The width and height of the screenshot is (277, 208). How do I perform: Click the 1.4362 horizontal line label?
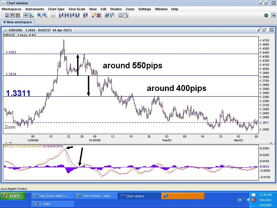point(11,52)
